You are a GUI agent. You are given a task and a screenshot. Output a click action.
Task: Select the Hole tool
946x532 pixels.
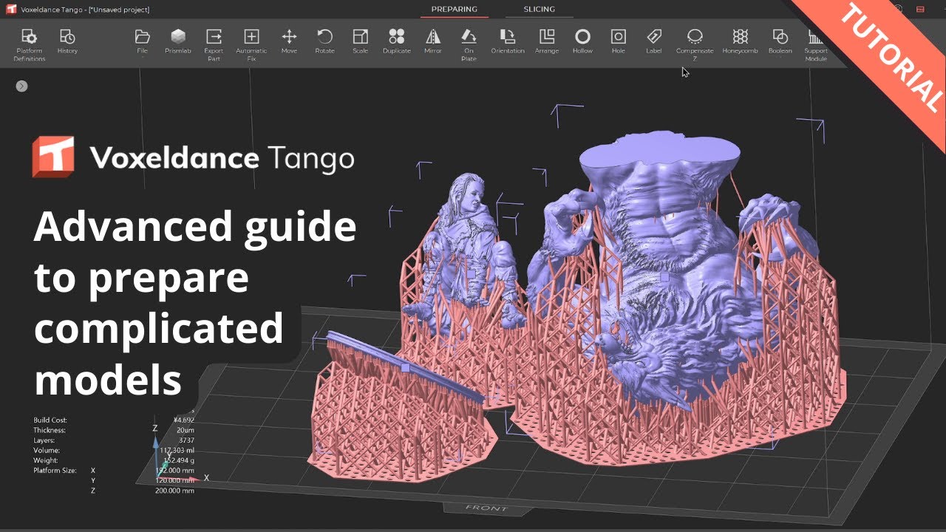point(619,41)
